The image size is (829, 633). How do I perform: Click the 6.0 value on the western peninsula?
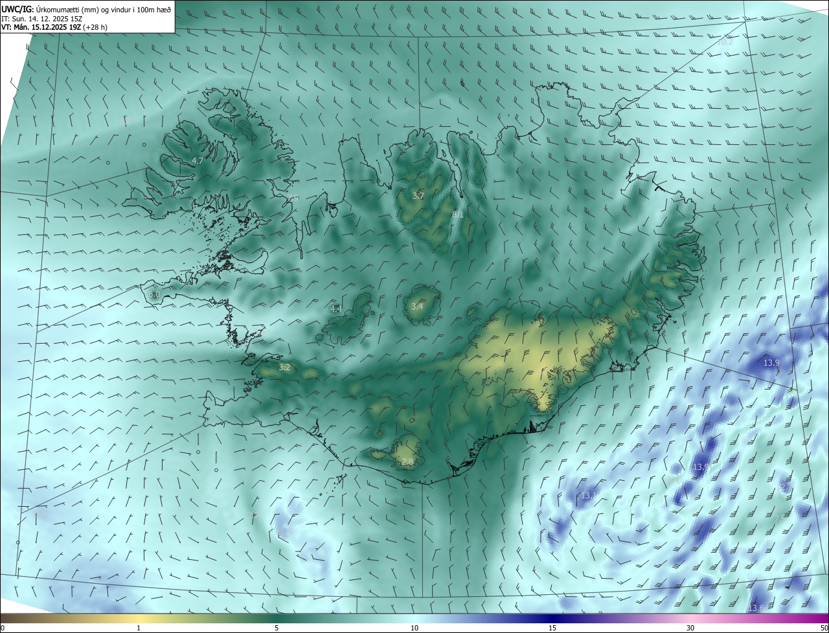[x=154, y=294]
